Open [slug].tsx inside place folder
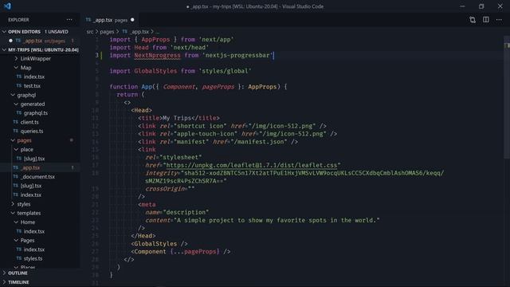The height and width of the screenshot is (287, 510). (x=34, y=159)
